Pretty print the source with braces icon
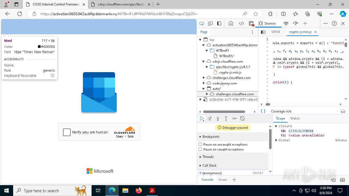This screenshot has width=349, height=196. click(x=263, y=111)
